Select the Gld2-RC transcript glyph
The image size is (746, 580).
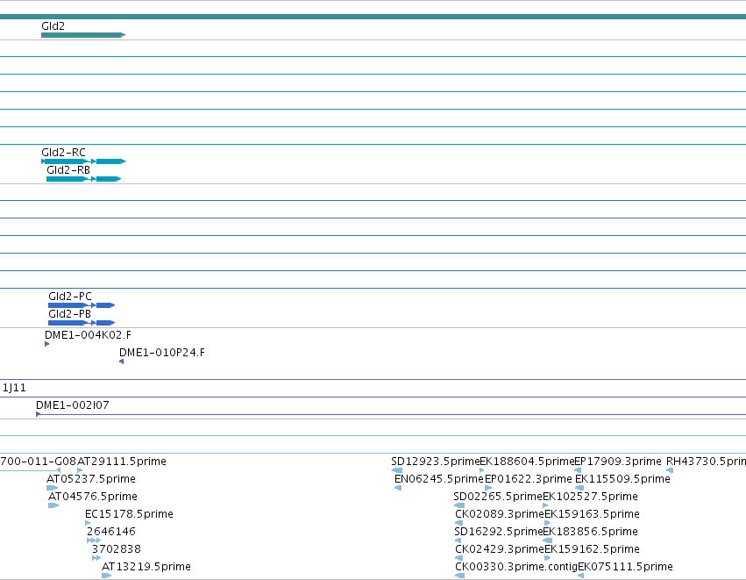[83, 161]
